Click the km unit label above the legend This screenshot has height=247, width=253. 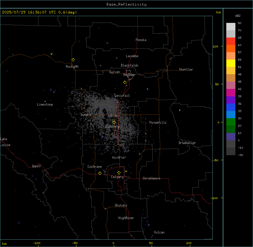click(x=218, y=12)
